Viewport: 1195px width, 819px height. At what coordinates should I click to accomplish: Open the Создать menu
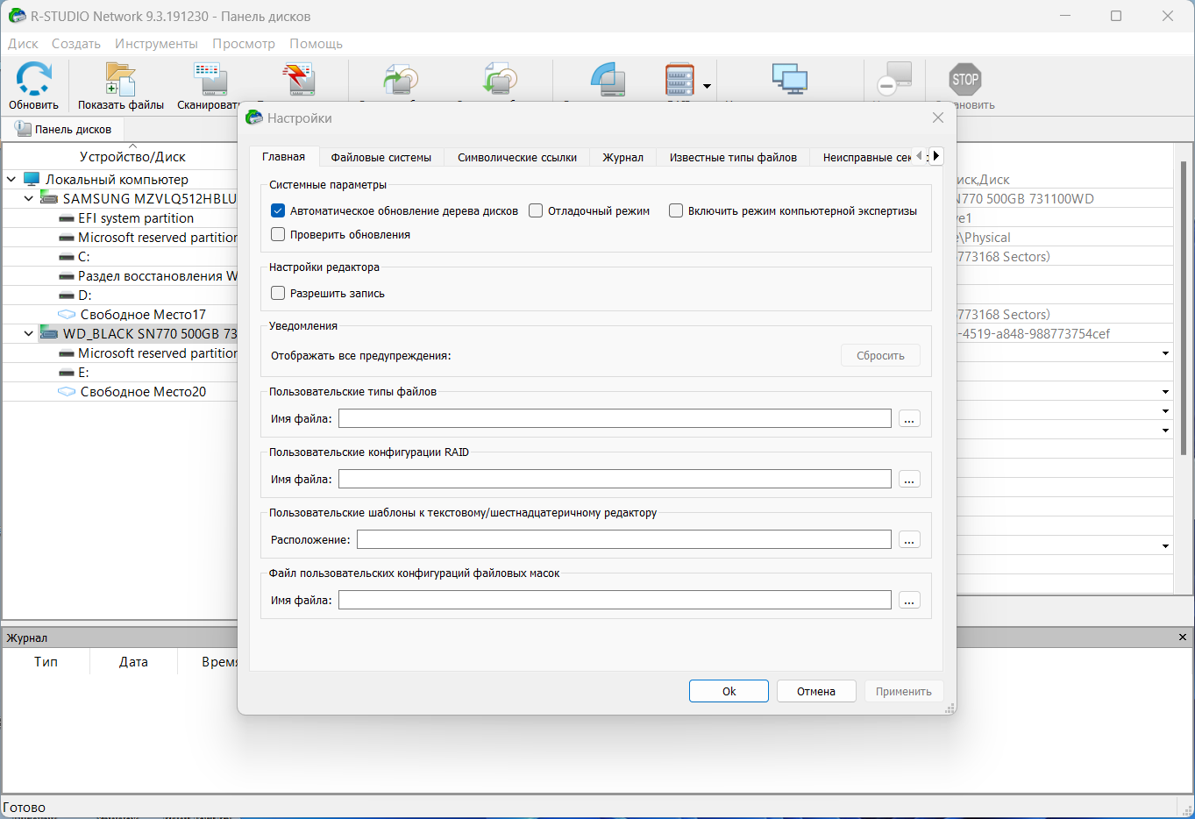[76, 44]
